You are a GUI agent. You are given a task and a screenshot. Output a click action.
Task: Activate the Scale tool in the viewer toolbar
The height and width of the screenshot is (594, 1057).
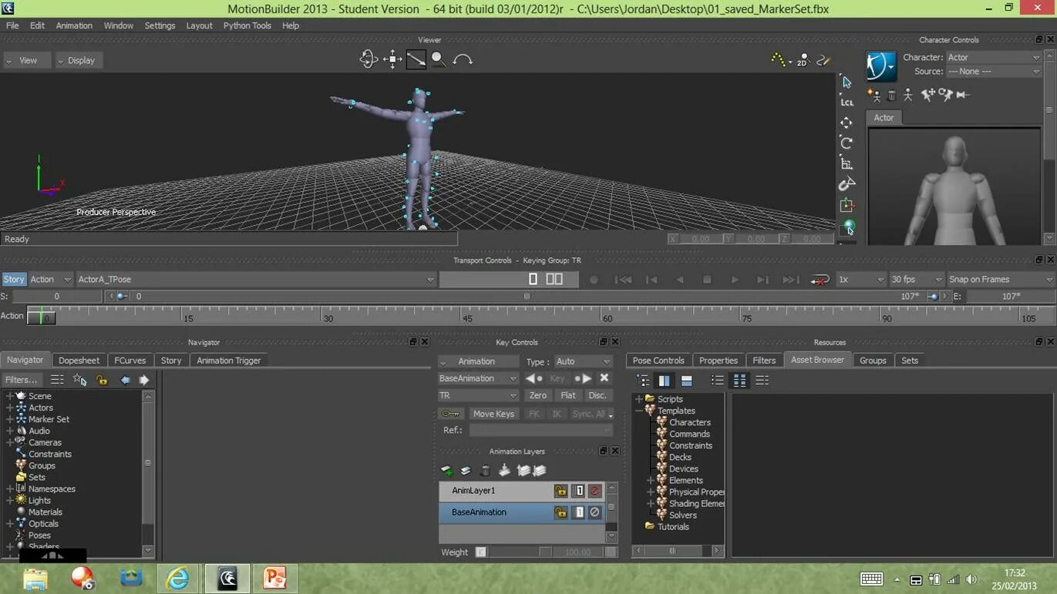click(x=847, y=163)
